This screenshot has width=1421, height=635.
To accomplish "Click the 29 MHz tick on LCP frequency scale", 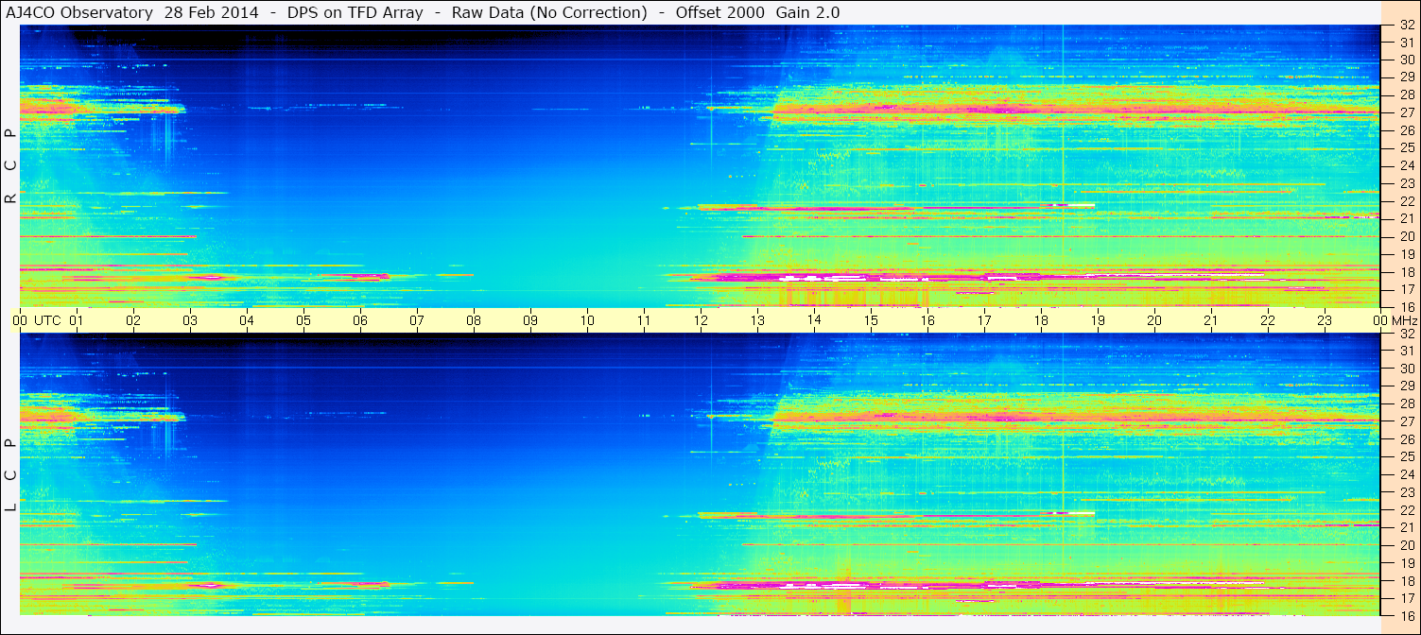I will point(1407,386).
